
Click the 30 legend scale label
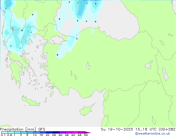pos(60,135)
